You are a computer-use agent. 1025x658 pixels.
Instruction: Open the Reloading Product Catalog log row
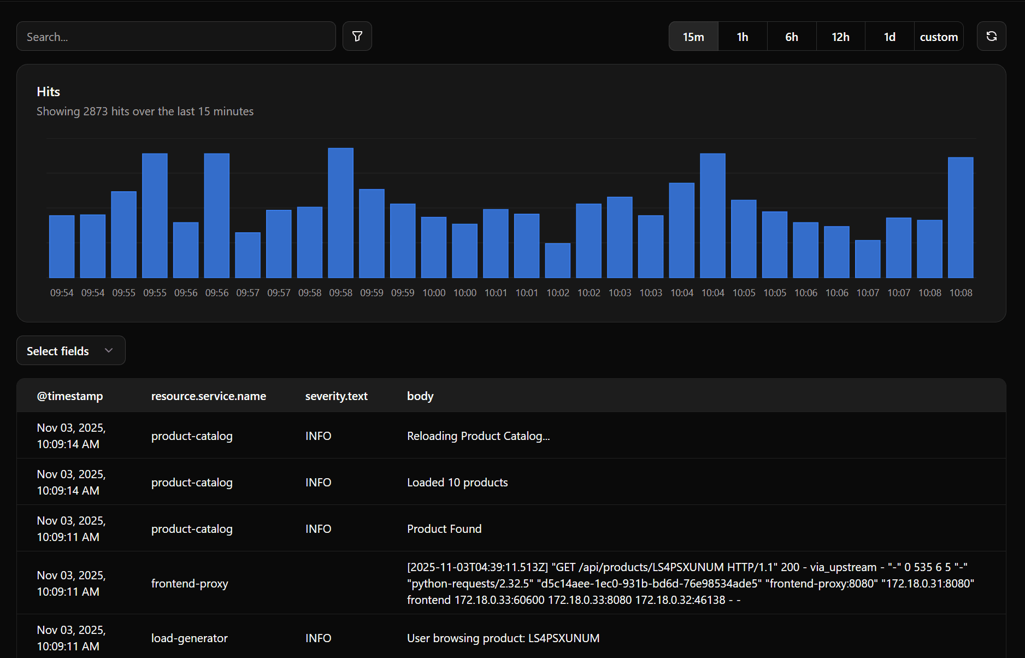coord(478,436)
